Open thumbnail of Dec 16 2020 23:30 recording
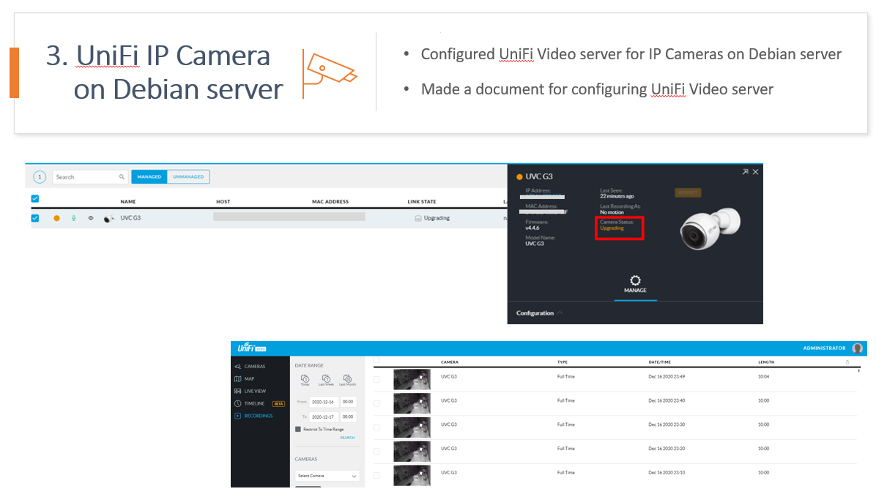Screen dimensions: 876x497 coord(412,427)
